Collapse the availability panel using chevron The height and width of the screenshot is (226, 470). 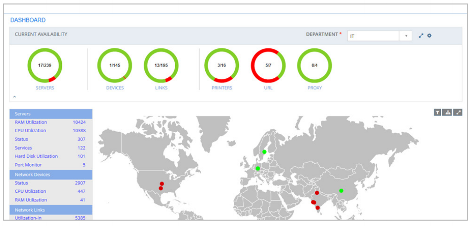click(14, 97)
